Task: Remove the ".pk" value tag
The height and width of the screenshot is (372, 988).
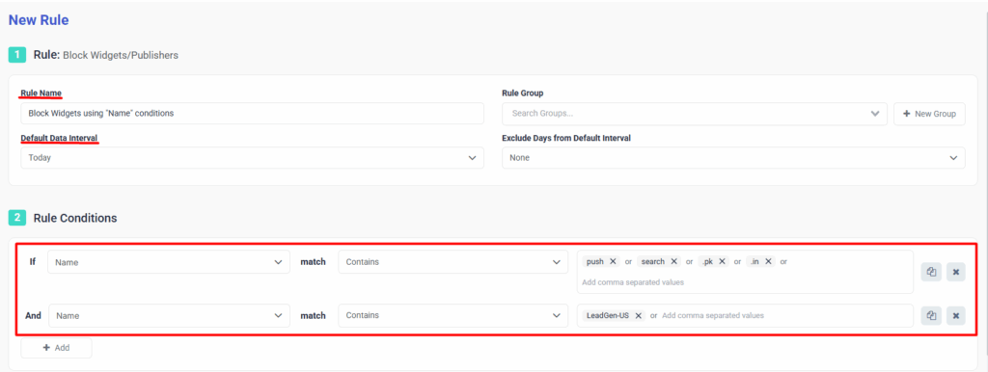Action: tap(722, 261)
